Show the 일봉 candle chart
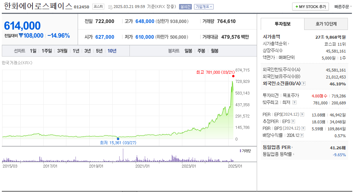This screenshot has width=353, height=192. pyautogui.click(x=188, y=51)
